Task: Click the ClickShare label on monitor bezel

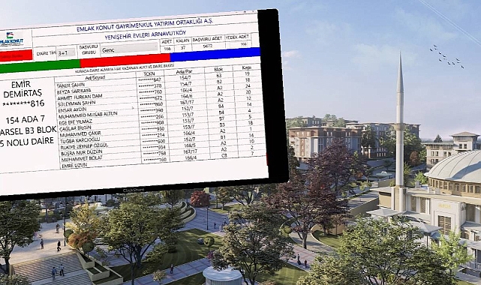Action: pos(134,190)
